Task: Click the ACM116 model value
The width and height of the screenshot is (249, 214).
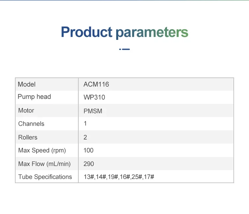Action: click(96, 84)
